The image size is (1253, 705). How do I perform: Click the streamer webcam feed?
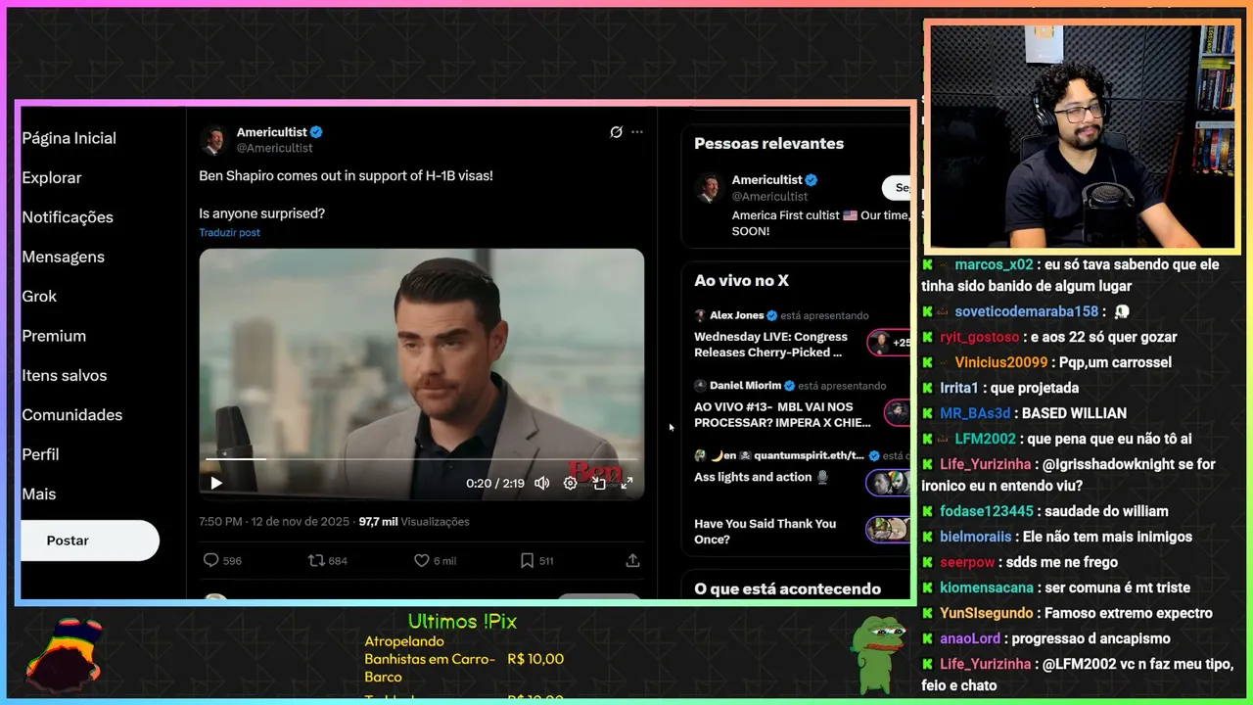pos(1082,137)
